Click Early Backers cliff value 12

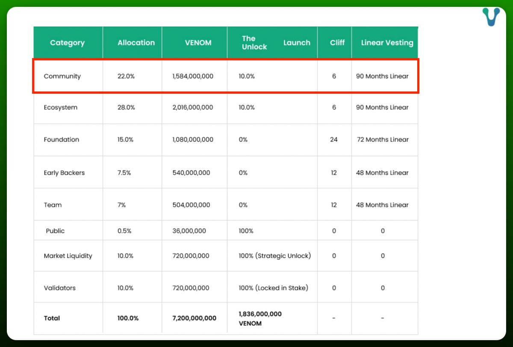click(x=334, y=173)
